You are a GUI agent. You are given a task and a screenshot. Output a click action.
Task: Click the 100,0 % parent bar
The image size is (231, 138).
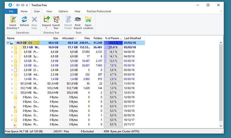click(x=113, y=43)
